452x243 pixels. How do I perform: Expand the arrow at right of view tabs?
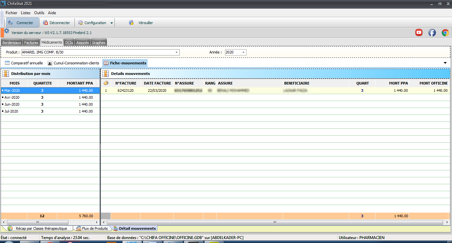click(445, 63)
